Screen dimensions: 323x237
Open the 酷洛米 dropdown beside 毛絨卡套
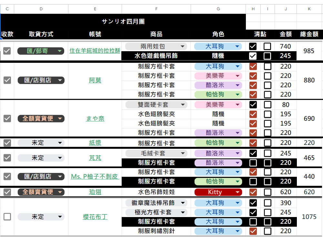(x=218, y=153)
